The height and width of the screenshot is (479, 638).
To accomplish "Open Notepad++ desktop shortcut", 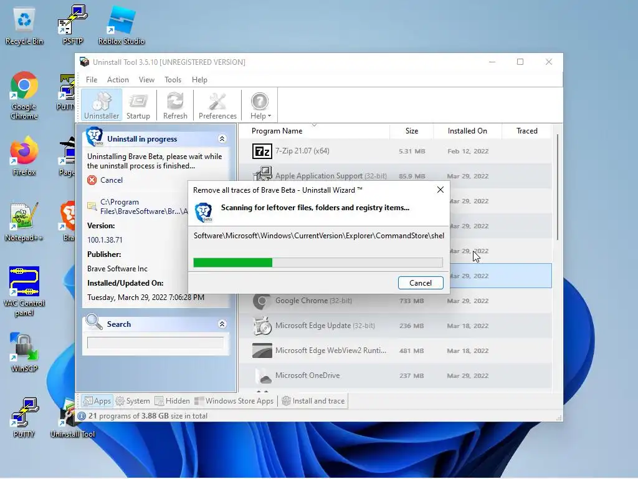I will point(24,221).
